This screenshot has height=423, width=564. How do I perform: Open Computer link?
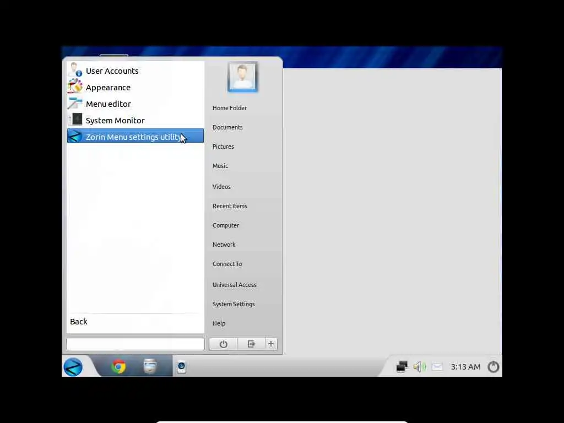pyautogui.click(x=225, y=225)
